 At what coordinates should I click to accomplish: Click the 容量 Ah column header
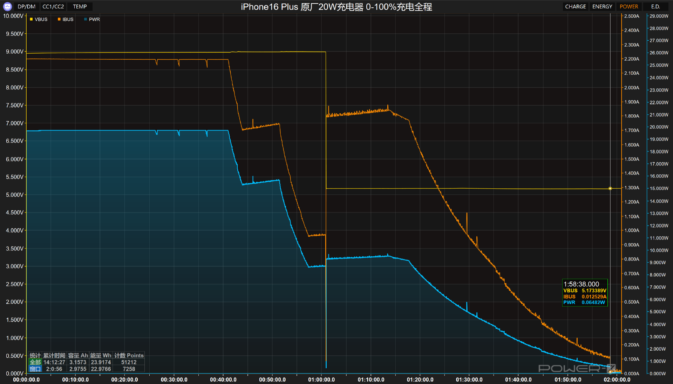[x=78, y=356]
